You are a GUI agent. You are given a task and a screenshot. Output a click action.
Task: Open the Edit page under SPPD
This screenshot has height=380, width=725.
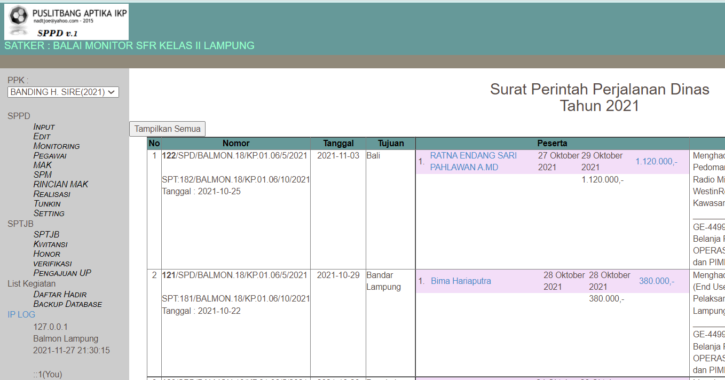pyautogui.click(x=42, y=136)
